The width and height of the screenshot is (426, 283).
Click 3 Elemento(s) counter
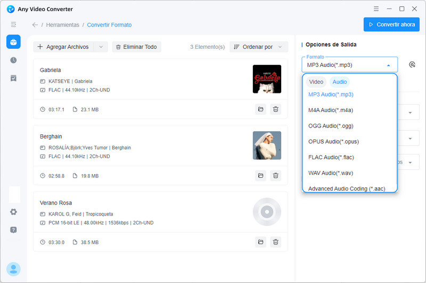[x=207, y=47]
